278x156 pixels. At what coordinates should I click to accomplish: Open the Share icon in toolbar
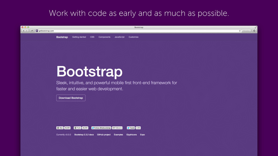(32, 31)
